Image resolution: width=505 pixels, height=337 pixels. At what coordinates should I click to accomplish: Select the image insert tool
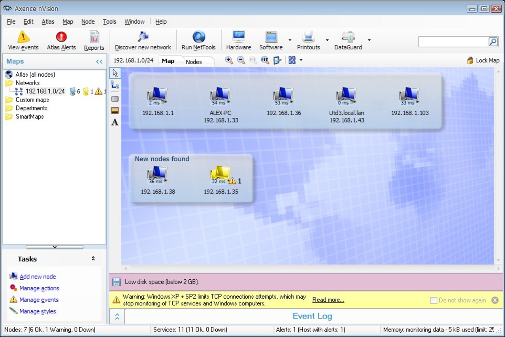pos(115,110)
